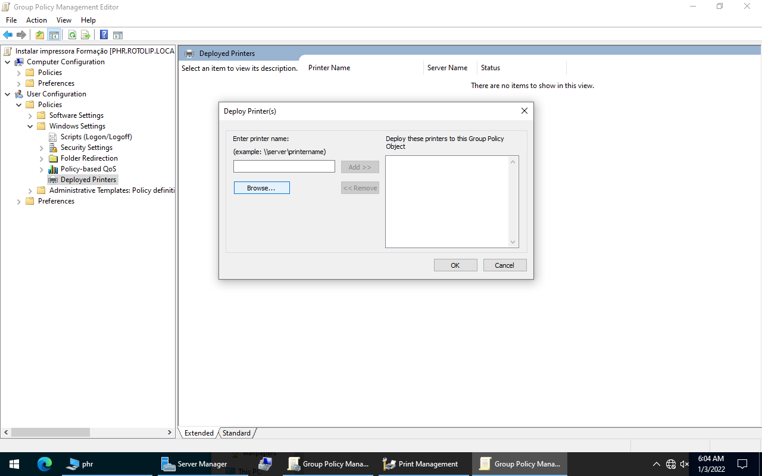Click the Export List toolbar icon

tap(86, 35)
